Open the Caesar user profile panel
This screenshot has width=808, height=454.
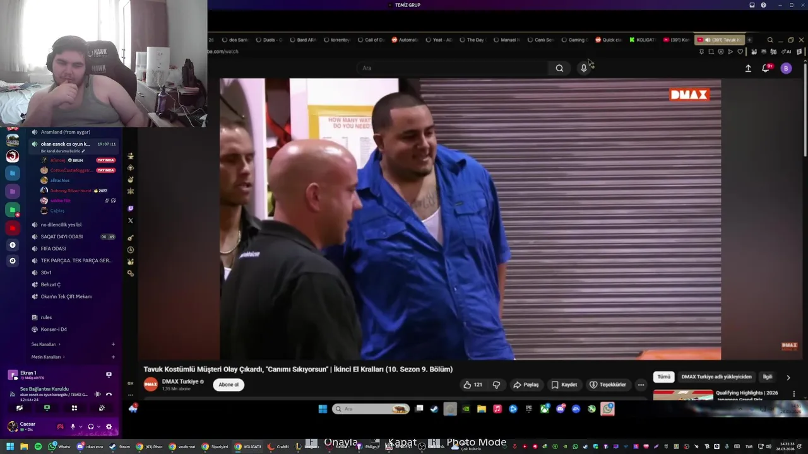[28, 426]
